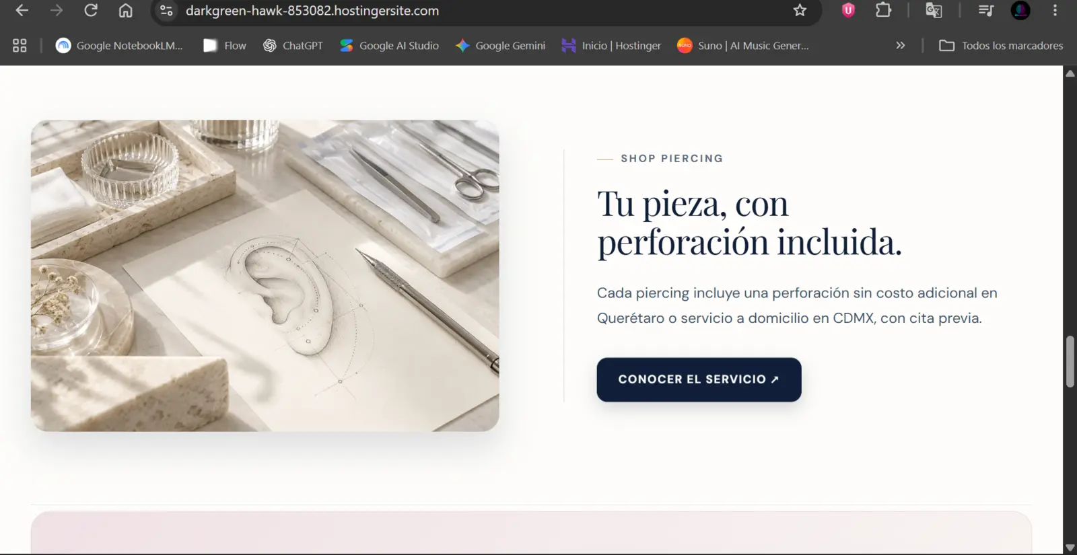Open the uBlock shield extension
The width and height of the screenshot is (1077, 555).
(848, 10)
